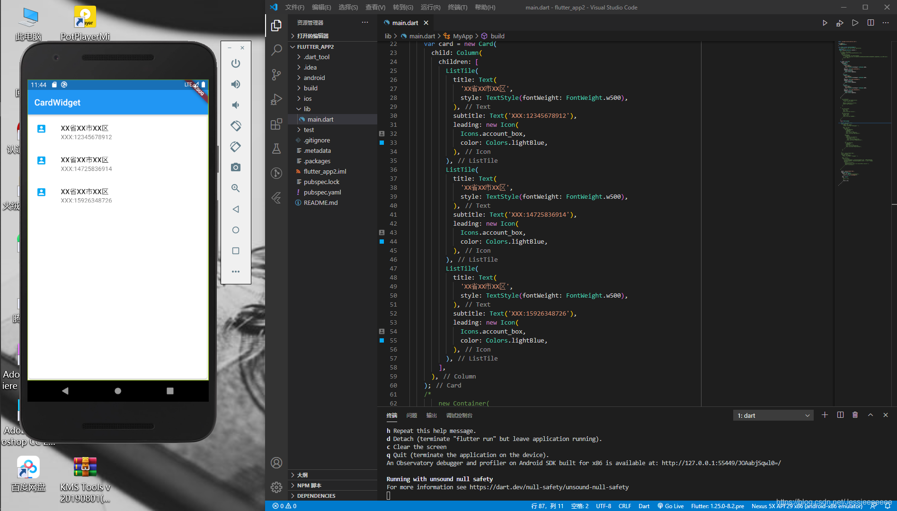Open emulator extended controls dots
The image size is (897, 511).
236,272
